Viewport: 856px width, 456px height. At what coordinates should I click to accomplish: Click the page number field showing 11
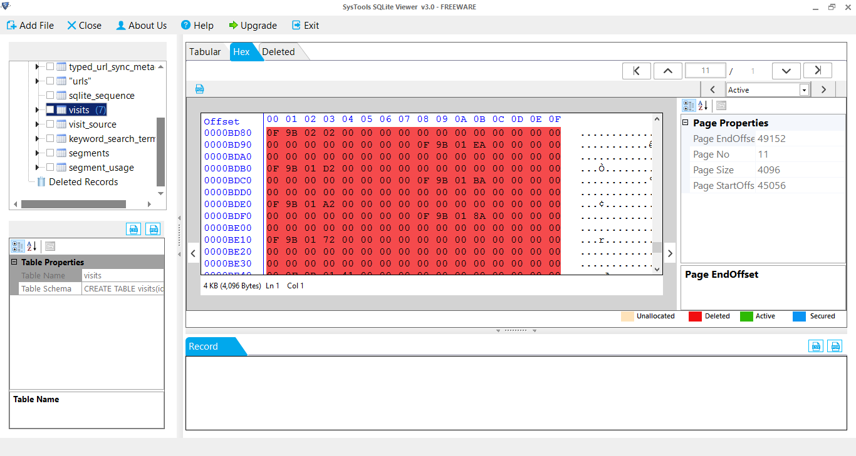click(706, 71)
